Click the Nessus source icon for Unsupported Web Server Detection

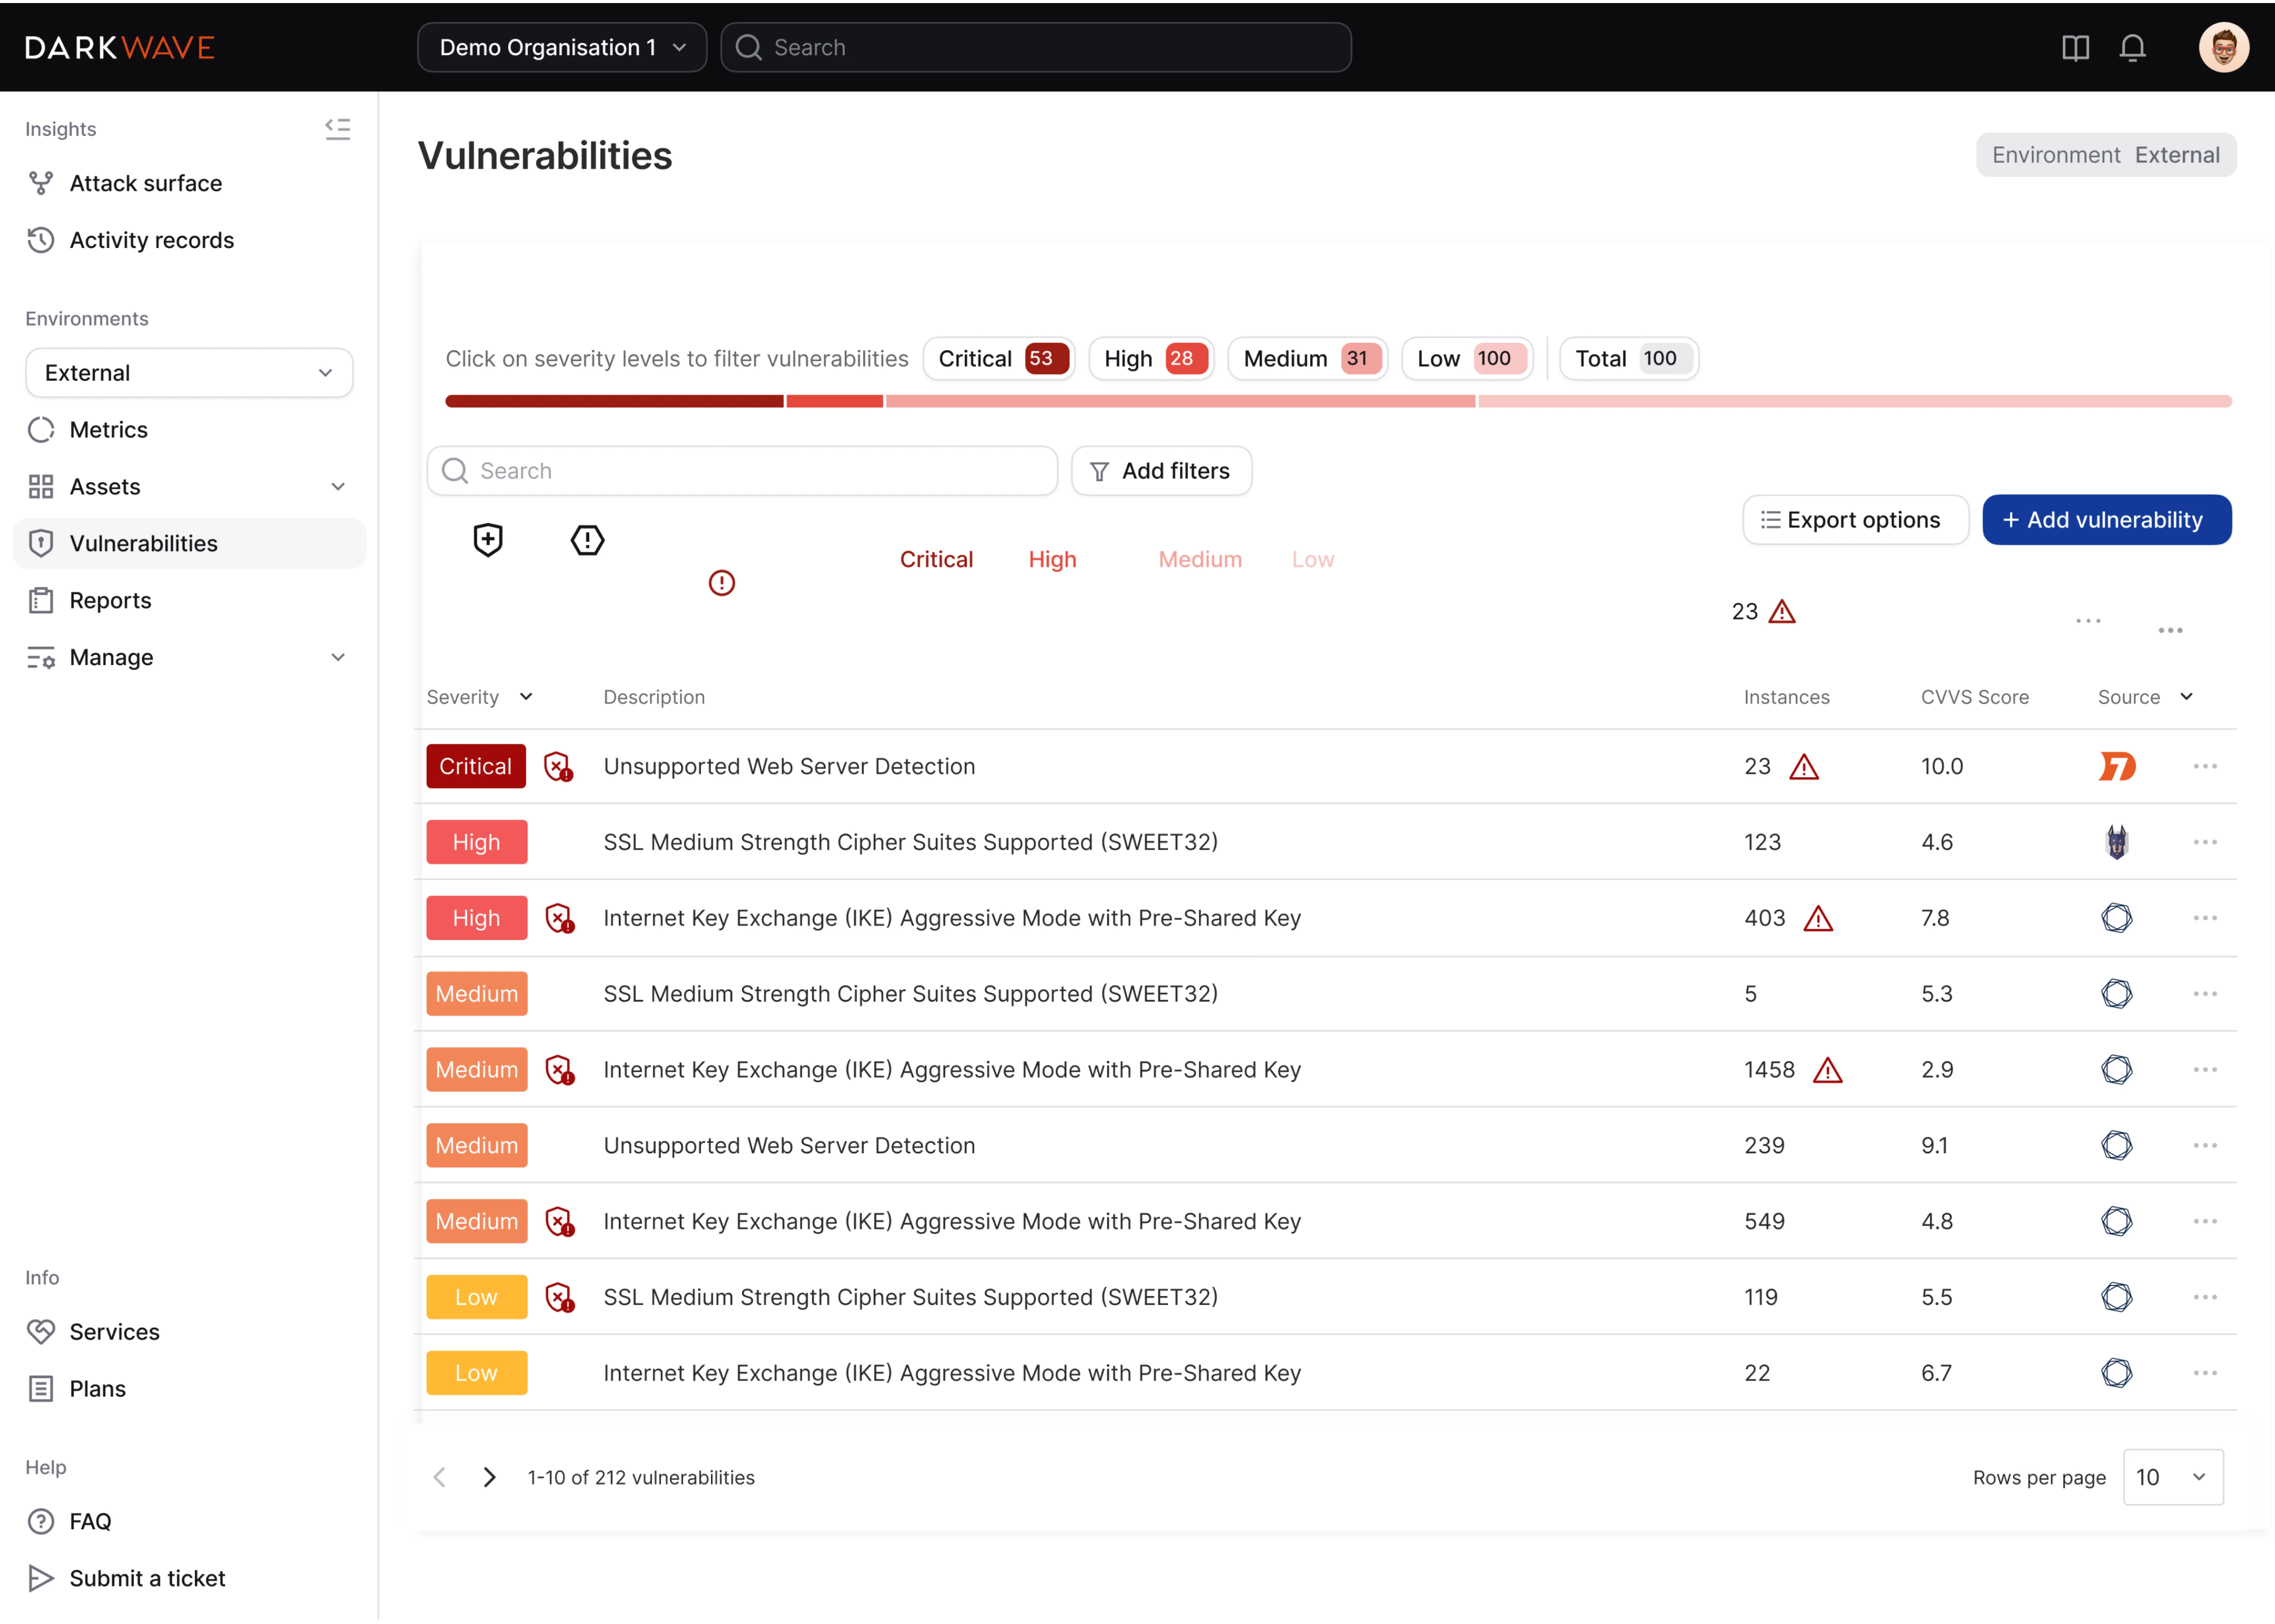pos(2117,766)
